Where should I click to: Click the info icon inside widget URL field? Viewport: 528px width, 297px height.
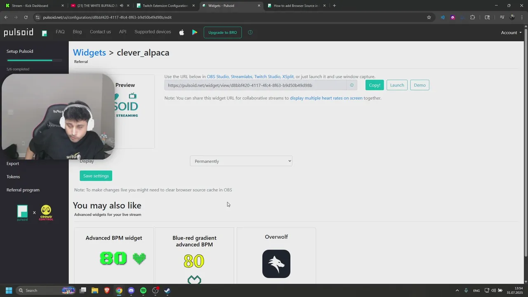coord(351,85)
